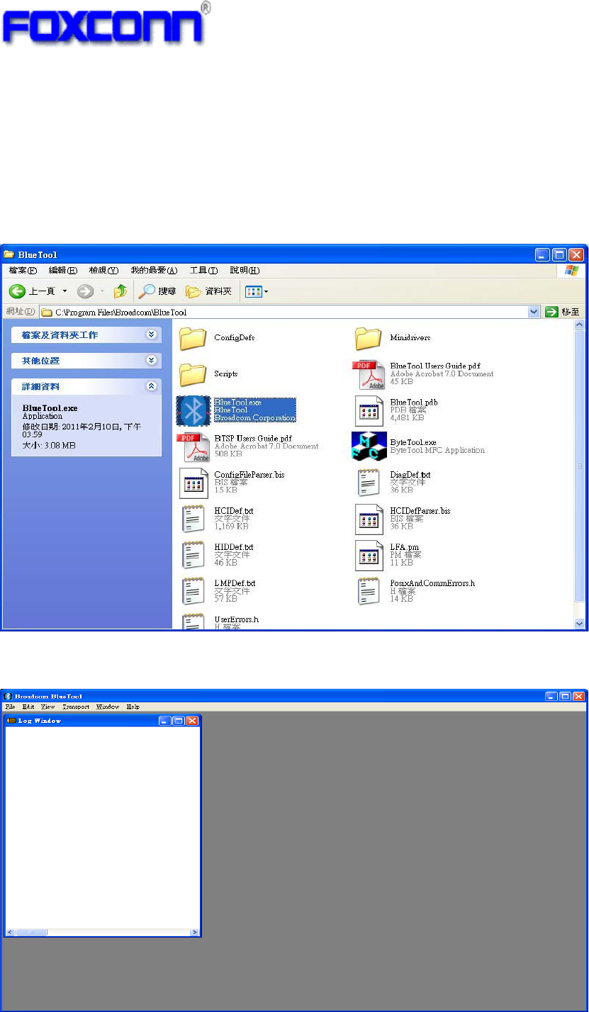Click the Log Window scroll right arrow
589x1012 pixels.
(195, 933)
